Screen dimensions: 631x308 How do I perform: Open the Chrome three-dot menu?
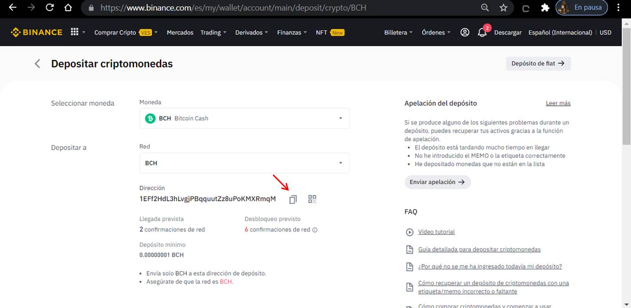point(619,8)
